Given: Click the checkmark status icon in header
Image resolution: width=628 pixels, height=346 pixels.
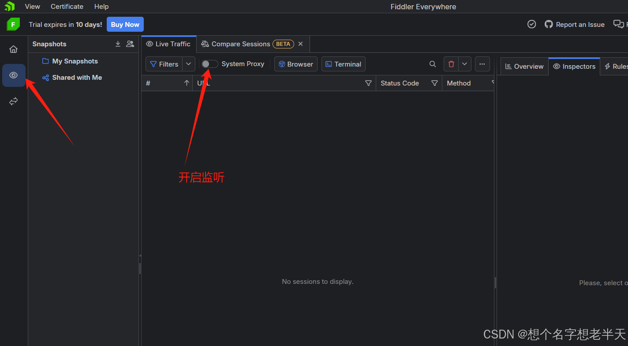Looking at the screenshot, I should [532, 25].
